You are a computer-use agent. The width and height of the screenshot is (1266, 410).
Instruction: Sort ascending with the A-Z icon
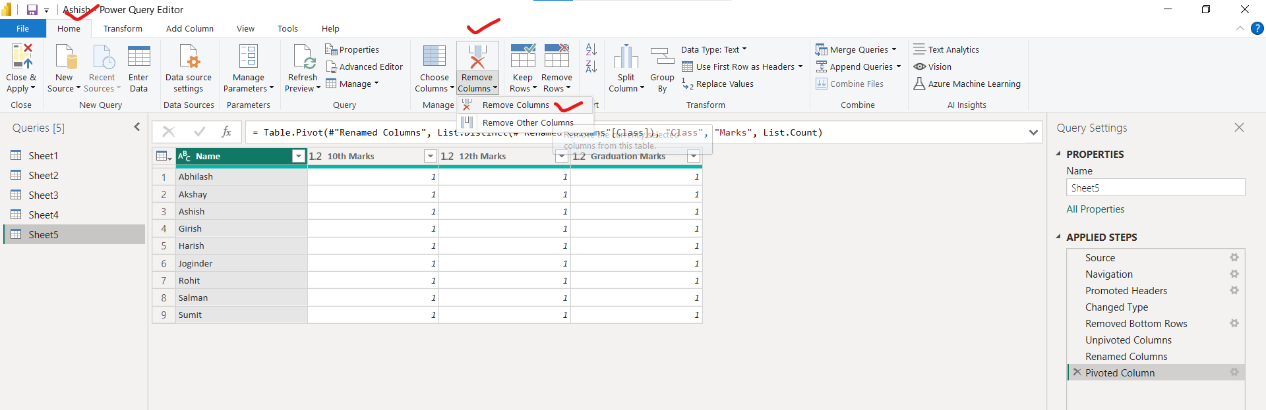click(591, 49)
